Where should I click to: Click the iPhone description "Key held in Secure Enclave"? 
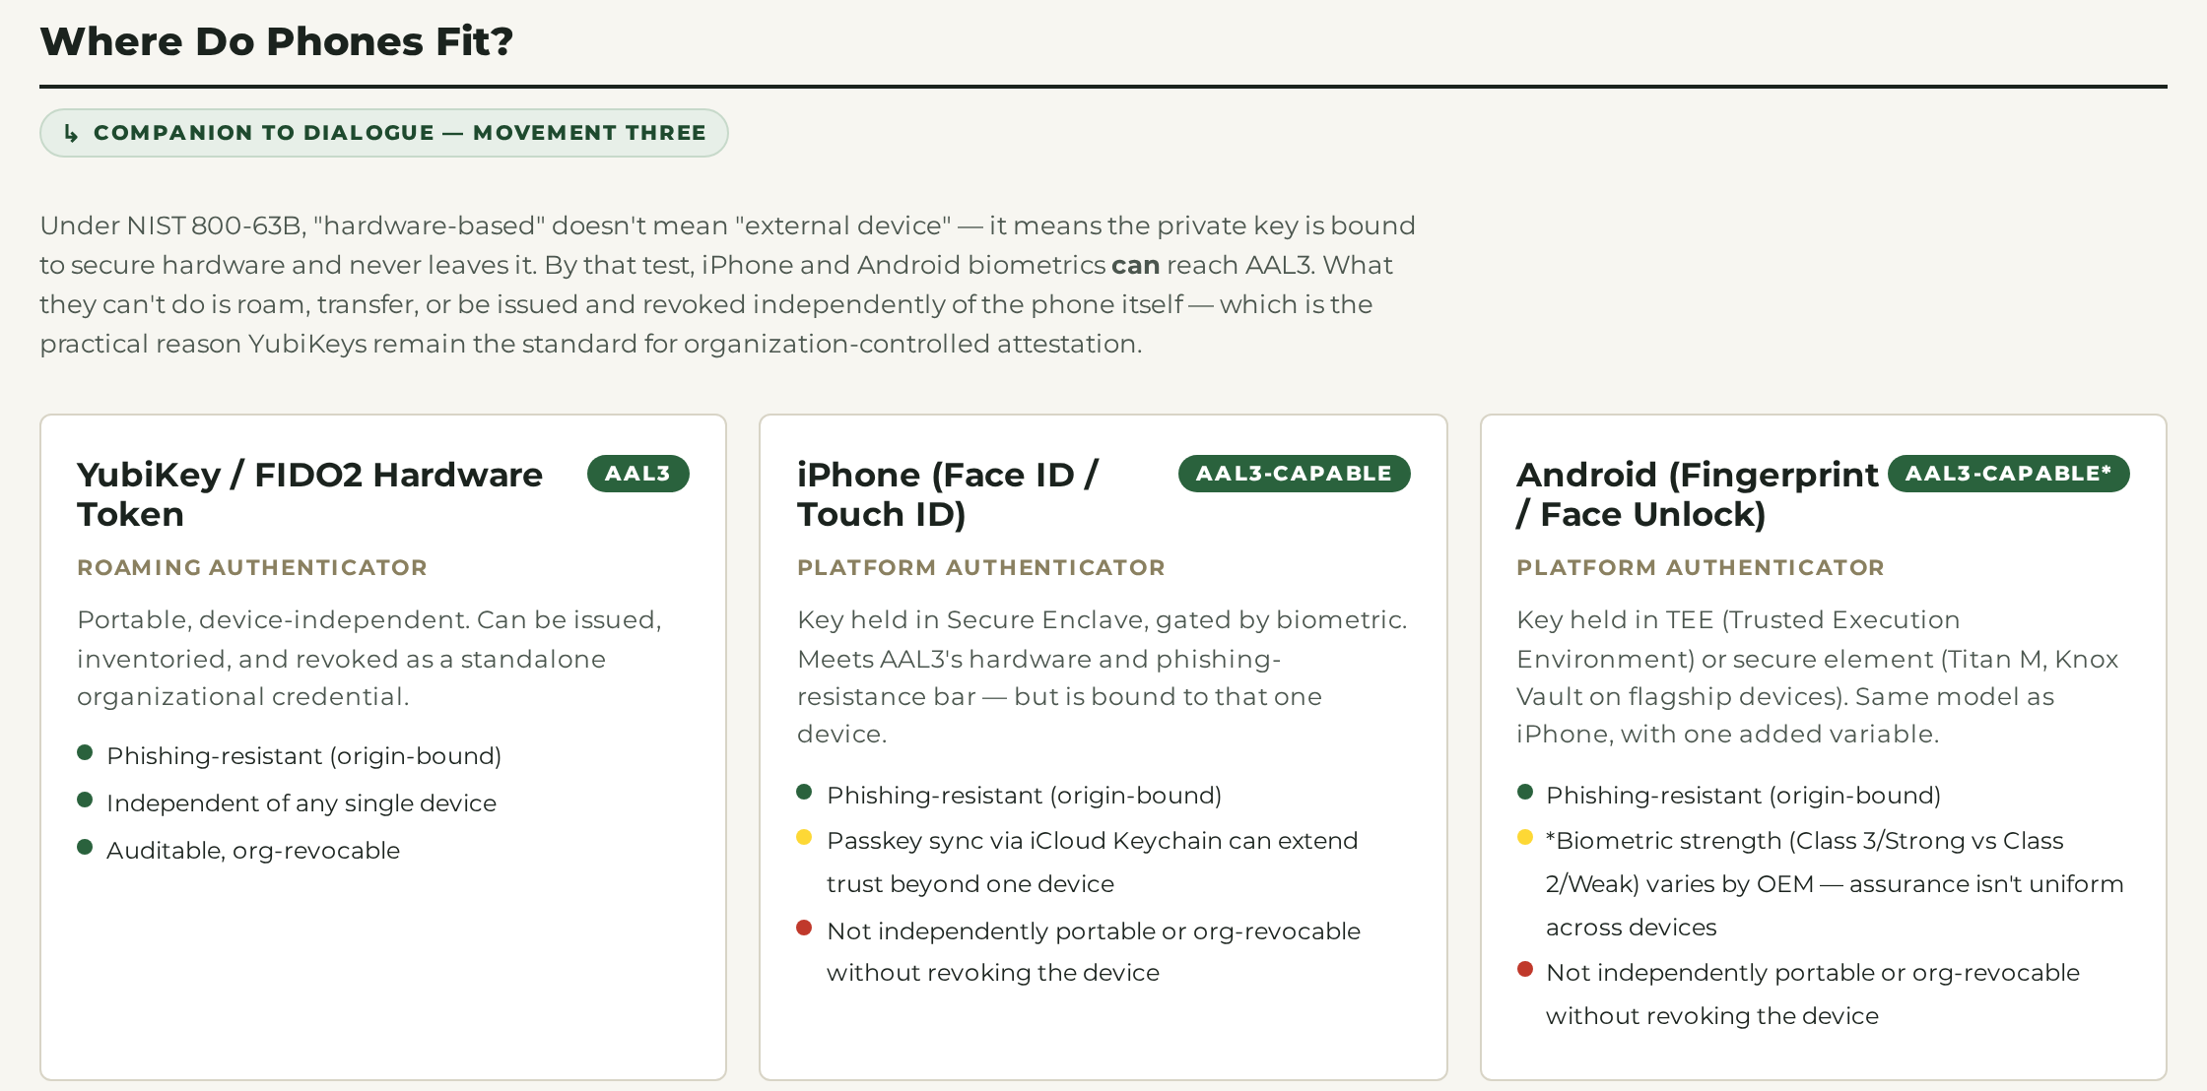pyautogui.click(x=1103, y=676)
